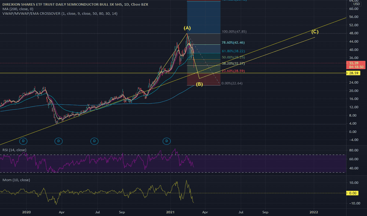
Task: Click the current price label 33.39
Action: [356, 65]
